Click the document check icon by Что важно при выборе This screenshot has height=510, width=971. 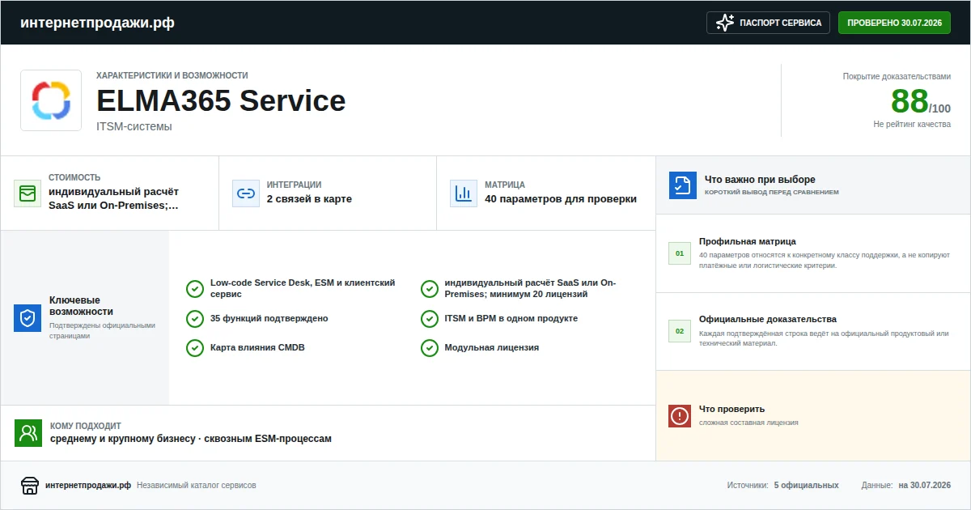[x=683, y=185]
